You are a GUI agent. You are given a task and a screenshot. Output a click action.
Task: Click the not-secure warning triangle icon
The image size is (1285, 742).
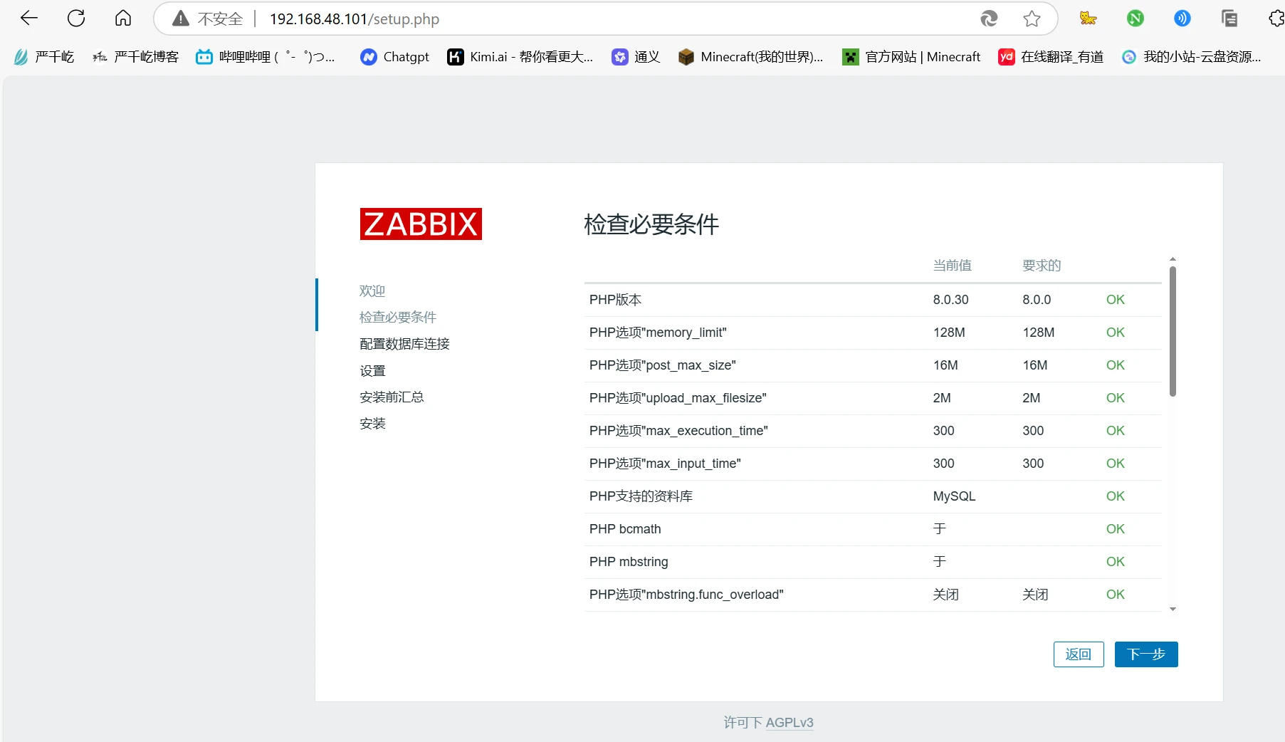(181, 19)
